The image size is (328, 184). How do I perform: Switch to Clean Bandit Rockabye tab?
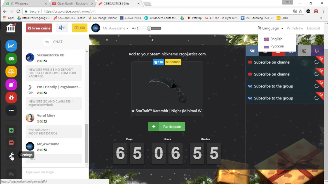73,4
